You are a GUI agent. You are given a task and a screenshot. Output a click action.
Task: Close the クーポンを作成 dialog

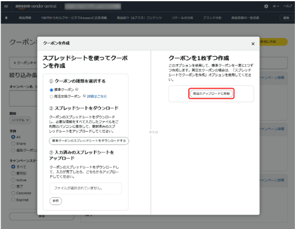coord(253,43)
